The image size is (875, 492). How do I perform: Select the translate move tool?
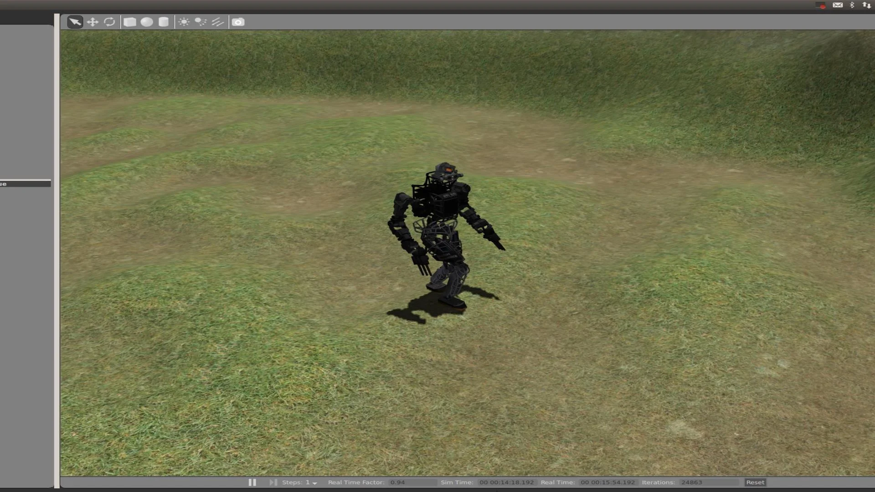[x=93, y=22]
